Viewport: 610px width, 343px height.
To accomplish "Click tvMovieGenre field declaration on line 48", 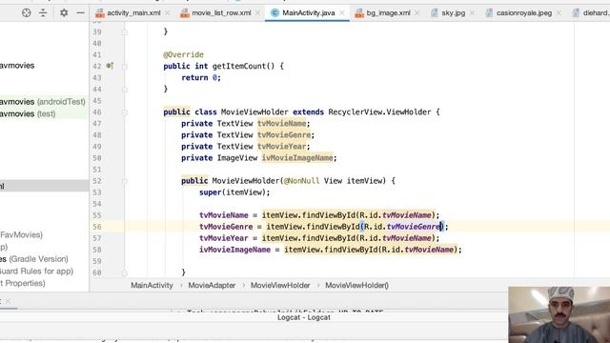I will pos(284,135).
